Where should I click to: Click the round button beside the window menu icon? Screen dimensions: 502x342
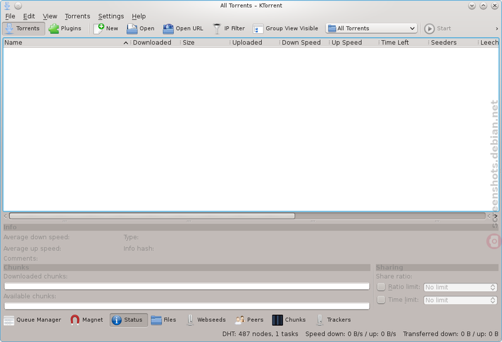[x=18, y=6]
